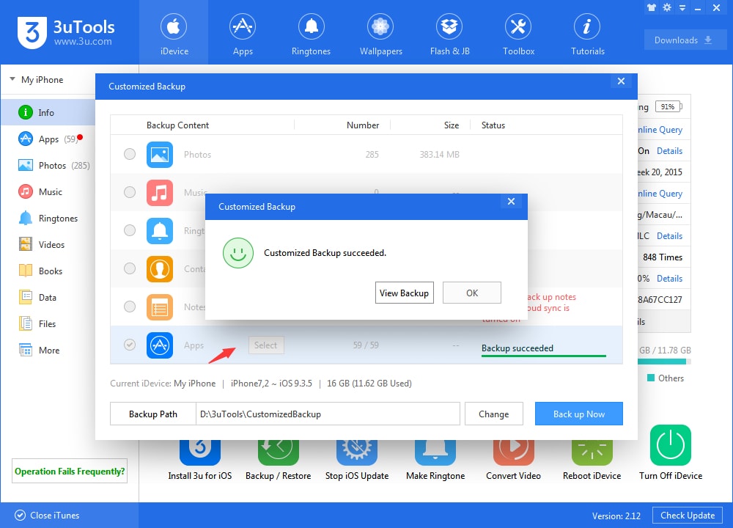Select the Contacts backup radio button

pyautogui.click(x=130, y=268)
